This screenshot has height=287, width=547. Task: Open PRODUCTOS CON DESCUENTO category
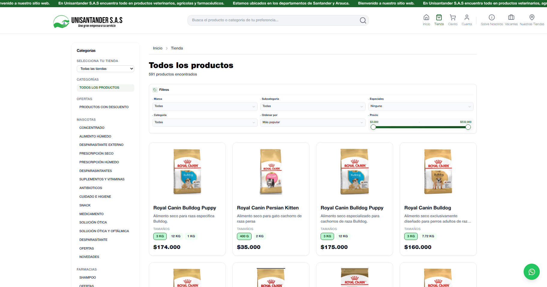click(x=104, y=107)
